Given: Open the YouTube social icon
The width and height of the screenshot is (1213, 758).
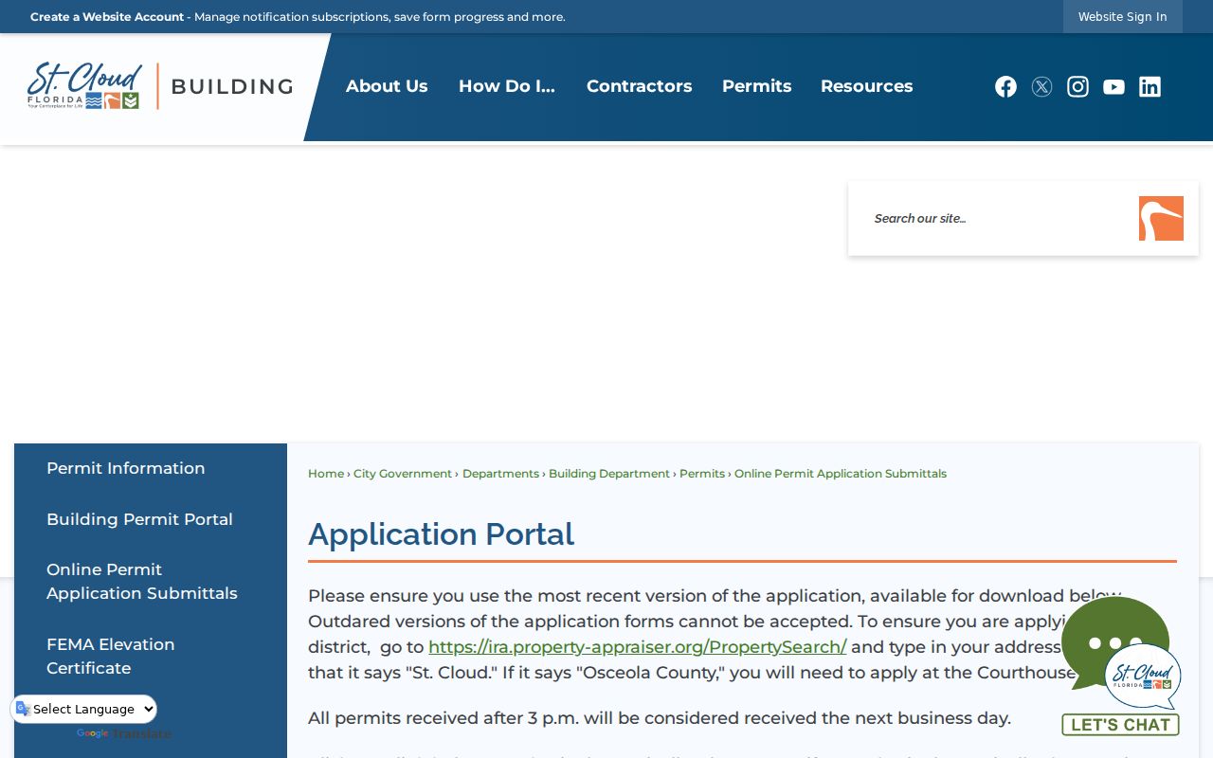Looking at the screenshot, I should [x=1113, y=86].
